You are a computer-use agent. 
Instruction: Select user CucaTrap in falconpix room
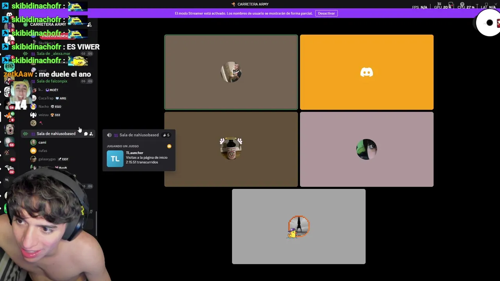coord(46,98)
